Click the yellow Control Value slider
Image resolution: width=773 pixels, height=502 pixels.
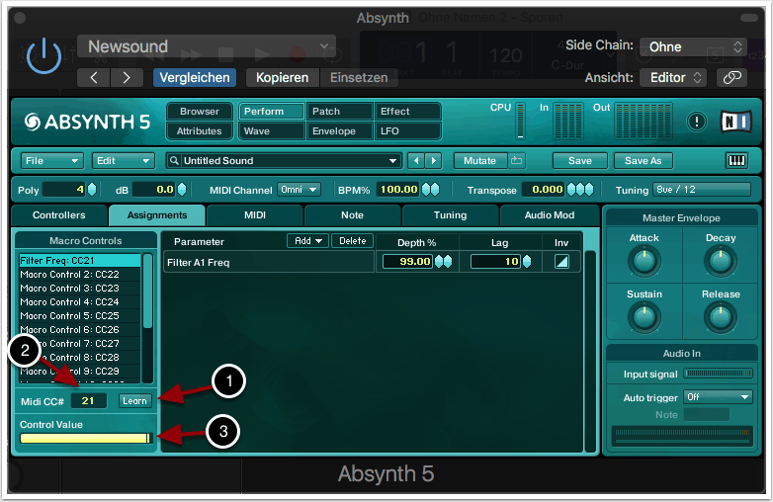[x=84, y=438]
